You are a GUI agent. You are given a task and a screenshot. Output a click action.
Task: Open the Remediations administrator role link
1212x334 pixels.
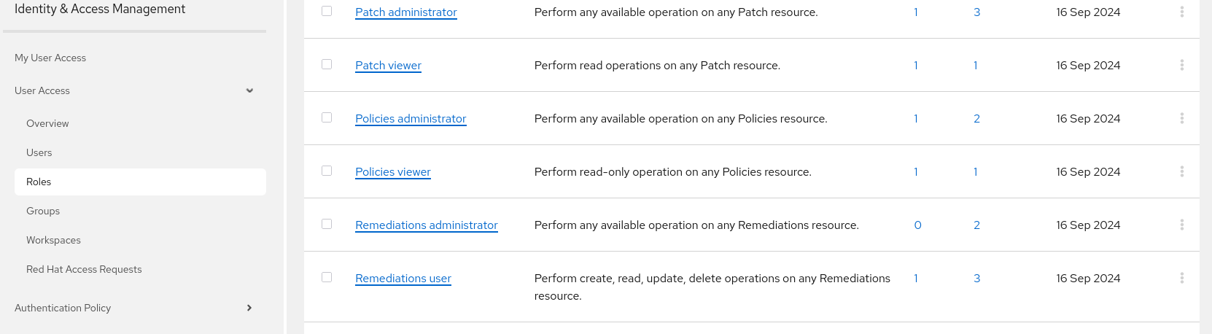(426, 225)
